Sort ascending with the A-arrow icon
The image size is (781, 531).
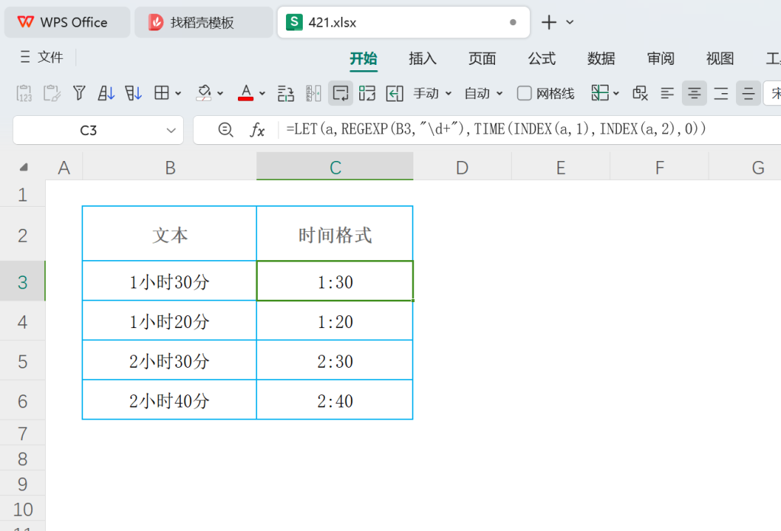point(106,93)
